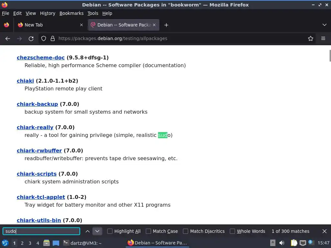This screenshot has width=331, height=248.
Task: Switch to Debian Software Packages tab
Action: tap(124, 25)
